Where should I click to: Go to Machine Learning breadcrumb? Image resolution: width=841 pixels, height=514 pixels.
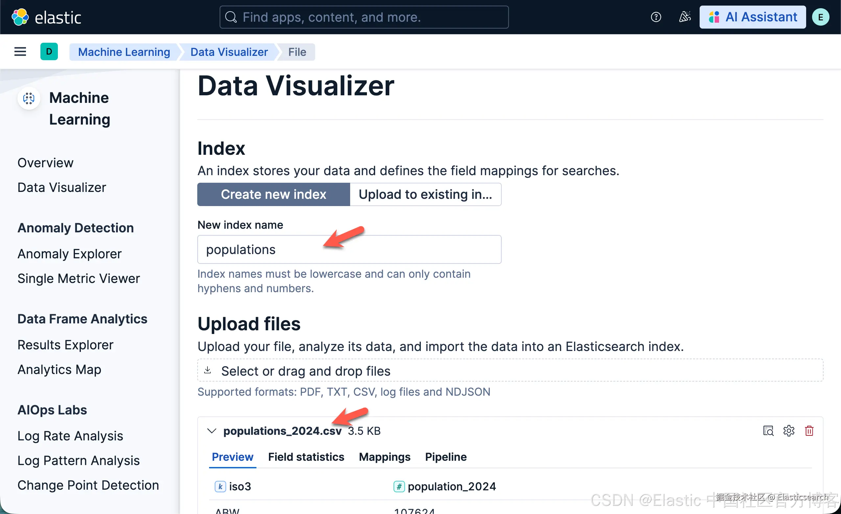124,52
